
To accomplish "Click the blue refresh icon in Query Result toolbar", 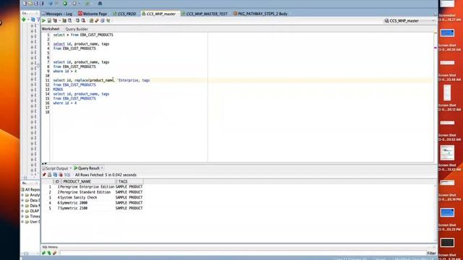I will 55,175.
